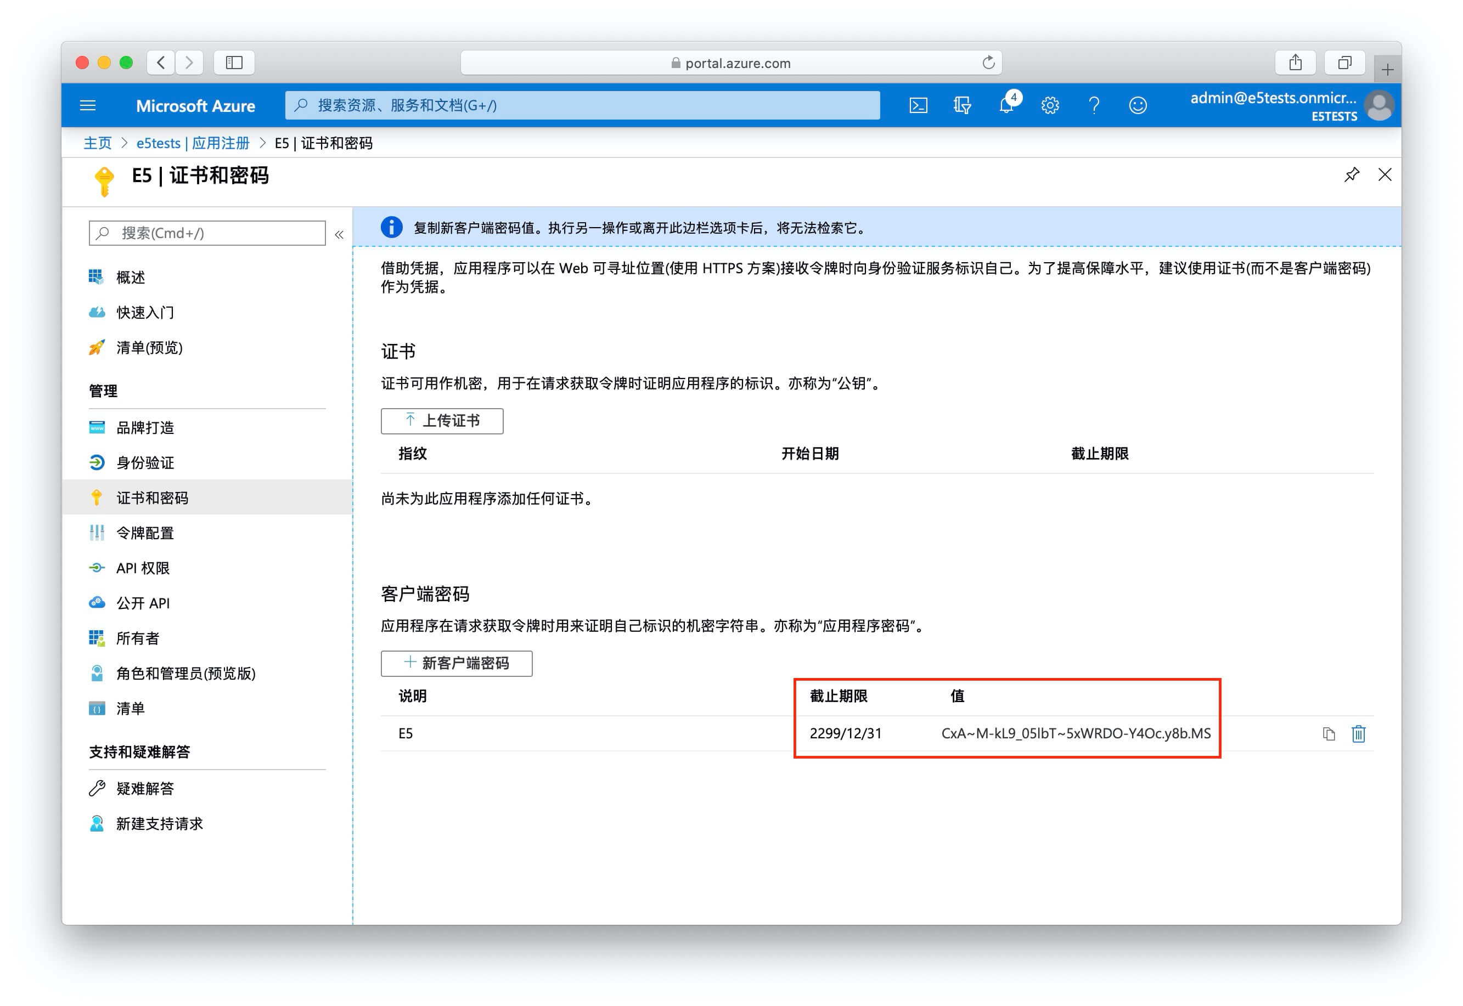
Task: Click the 指纹 column header
Action: pos(413,454)
